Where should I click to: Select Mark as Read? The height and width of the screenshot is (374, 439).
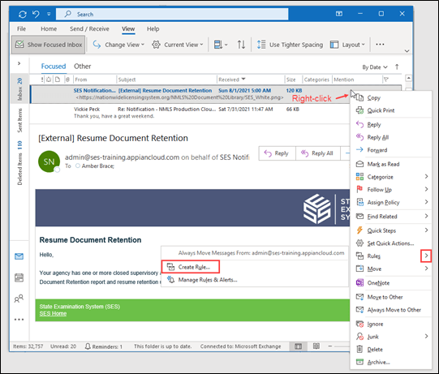click(x=390, y=164)
